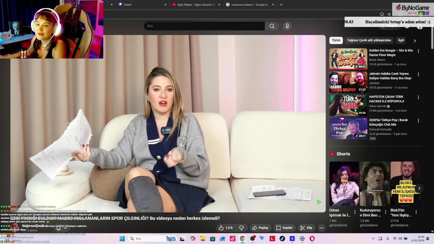
Task: Click the Klip scissors button
Action: pyautogui.click(x=306, y=228)
